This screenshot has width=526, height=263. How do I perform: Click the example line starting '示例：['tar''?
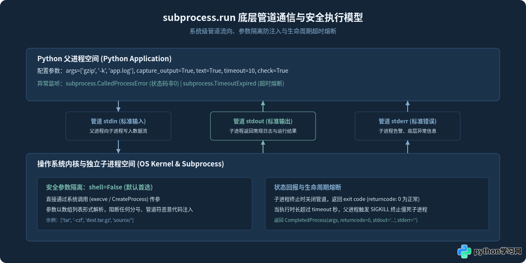click(x=90, y=220)
